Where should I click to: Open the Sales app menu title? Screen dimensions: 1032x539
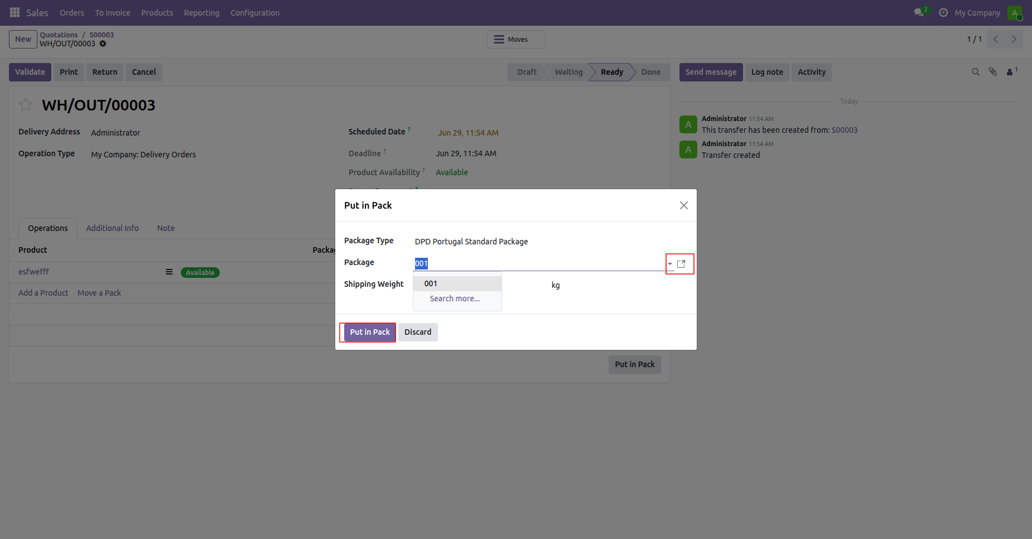tap(37, 13)
